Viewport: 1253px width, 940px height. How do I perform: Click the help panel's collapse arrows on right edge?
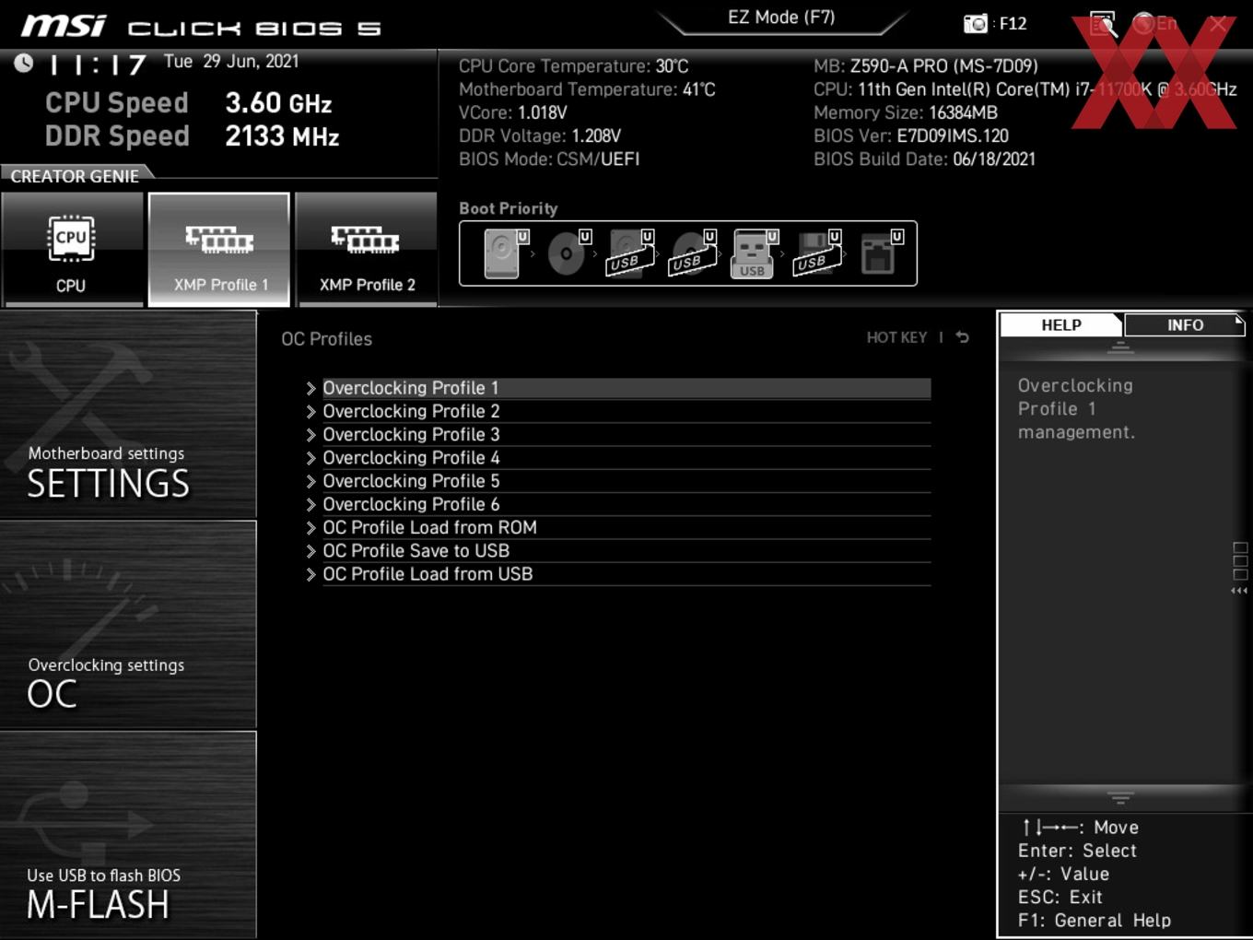pos(1239,591)
